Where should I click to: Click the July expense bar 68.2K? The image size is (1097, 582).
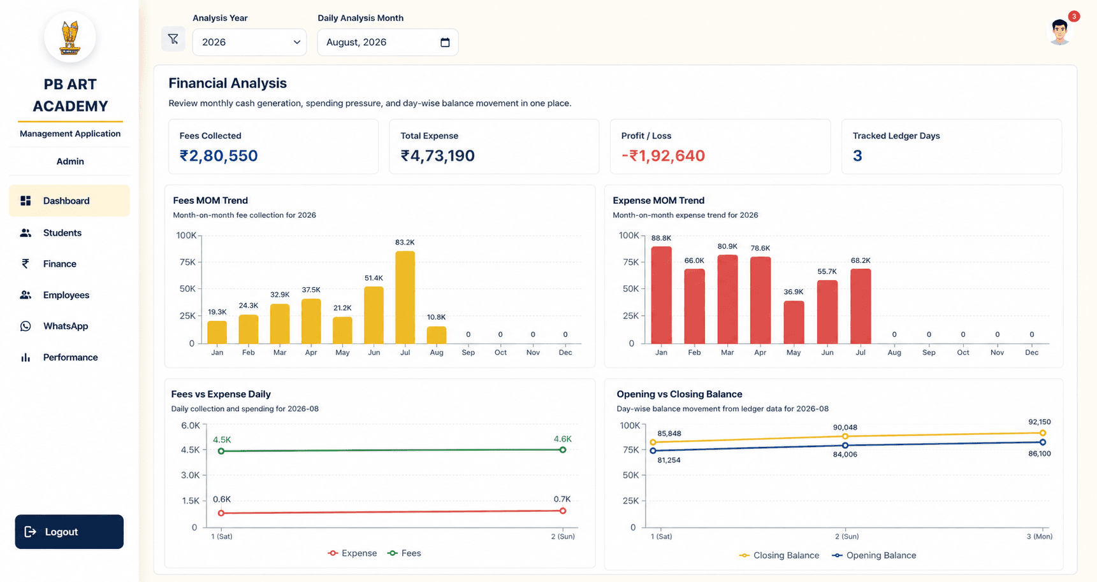(861, 306)
